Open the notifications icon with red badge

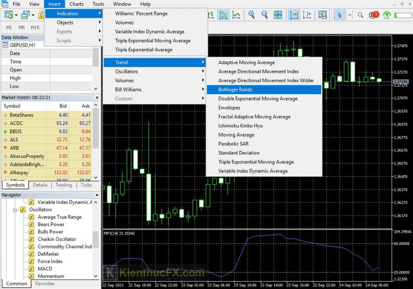(374, 15)
